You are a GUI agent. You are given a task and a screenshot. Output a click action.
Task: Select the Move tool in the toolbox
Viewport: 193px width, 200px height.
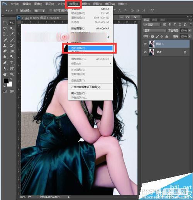12,23
